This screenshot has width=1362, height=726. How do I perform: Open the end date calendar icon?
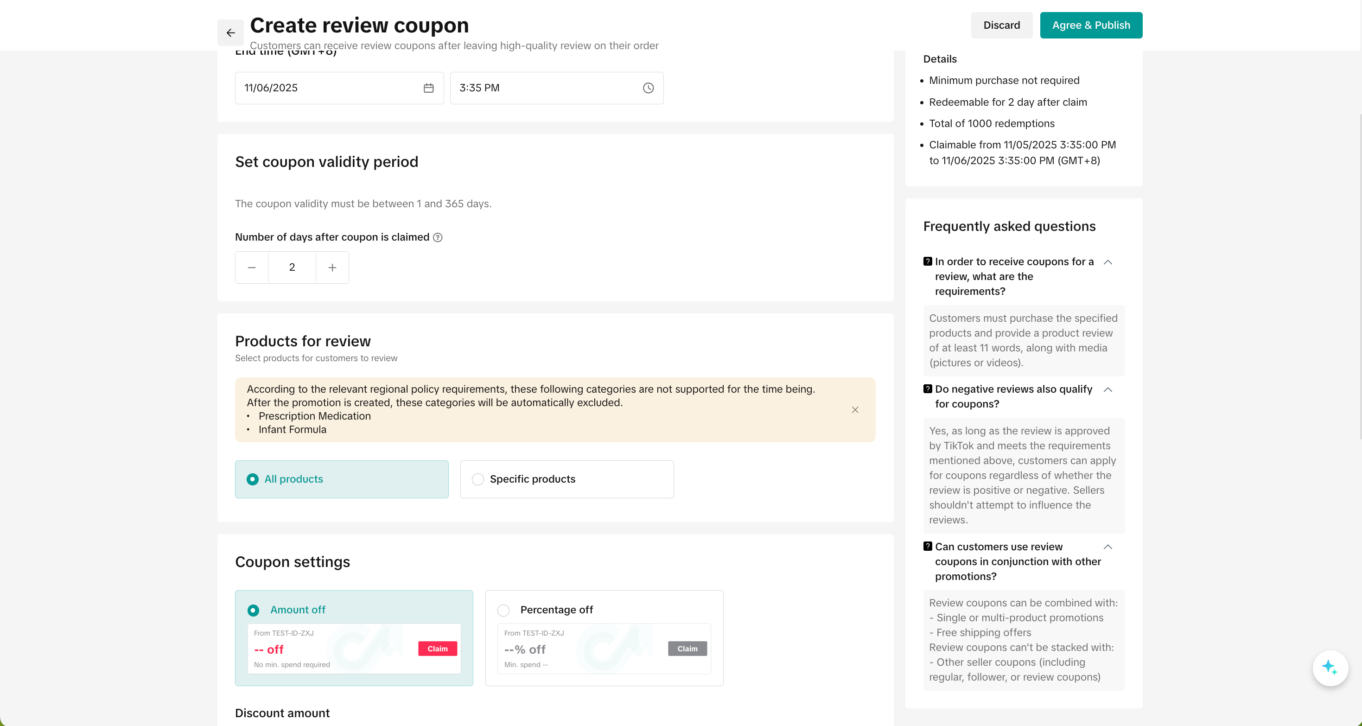tap(428, 88)
